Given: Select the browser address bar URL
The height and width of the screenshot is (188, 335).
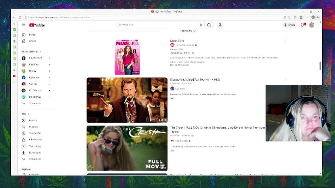Looking at the screenshot, I should pos(59,17).
